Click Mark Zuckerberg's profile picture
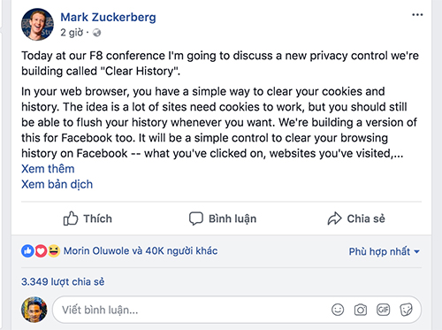 tap(37, 25)
